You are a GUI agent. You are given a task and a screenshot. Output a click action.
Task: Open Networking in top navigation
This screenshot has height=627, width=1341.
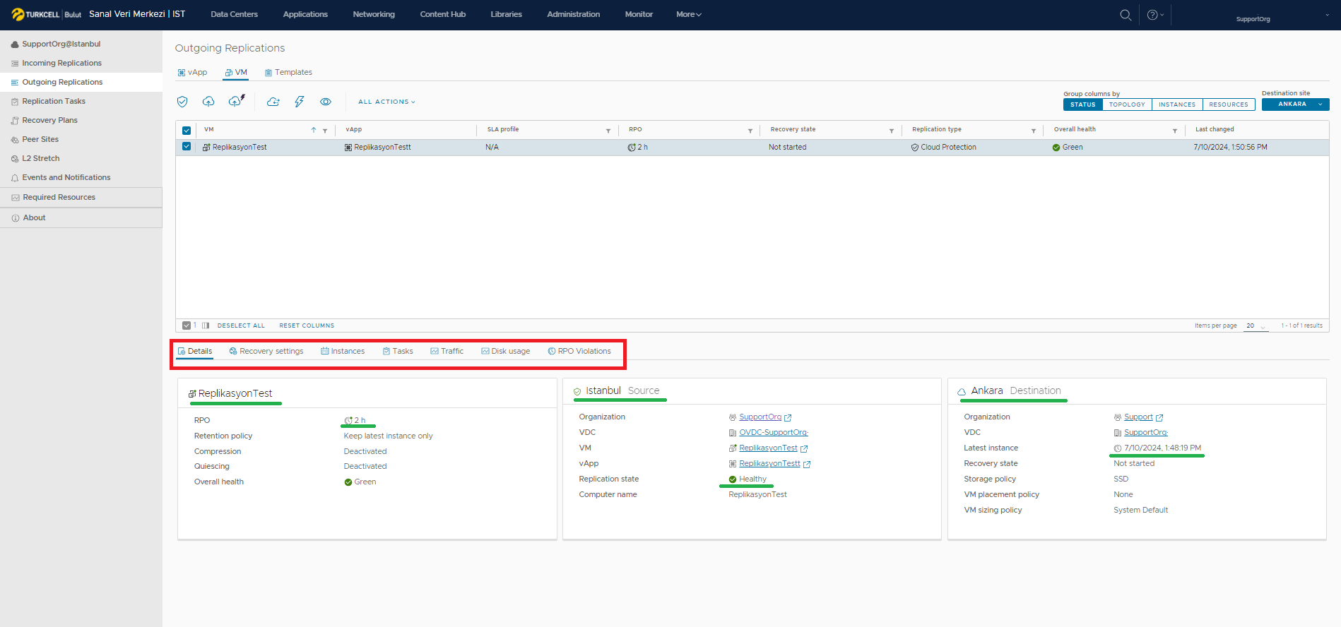pos(374,14)
